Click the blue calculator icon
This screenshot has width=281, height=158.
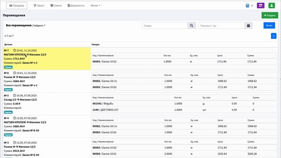pos(247,6)
